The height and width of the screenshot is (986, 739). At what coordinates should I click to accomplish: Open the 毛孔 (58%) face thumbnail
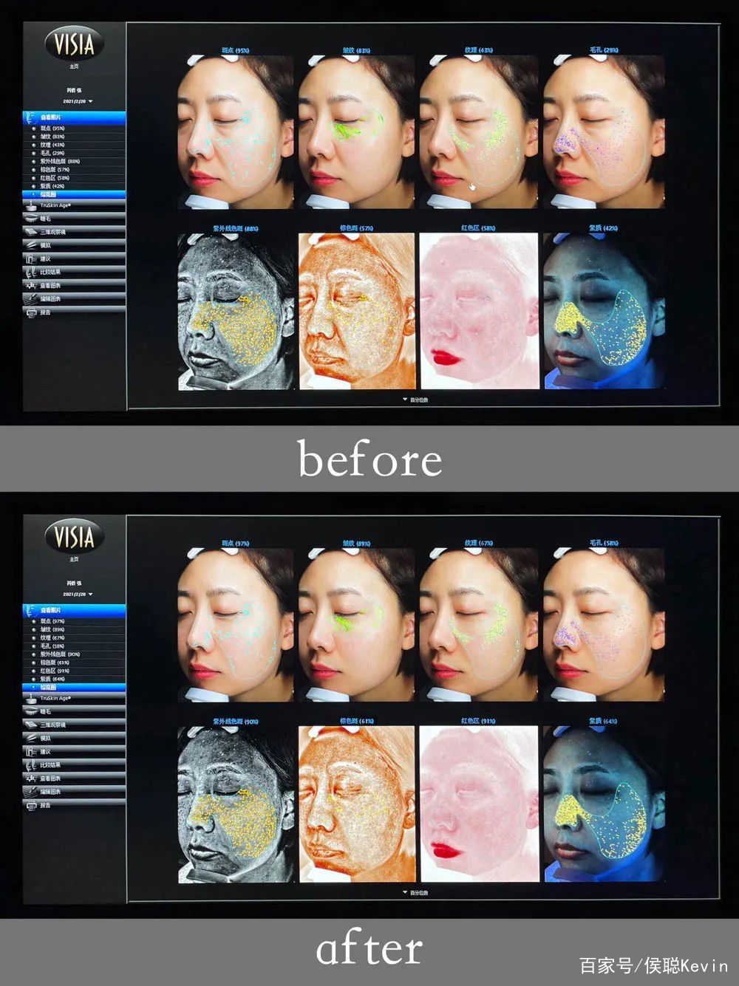(x=604, y=625)
